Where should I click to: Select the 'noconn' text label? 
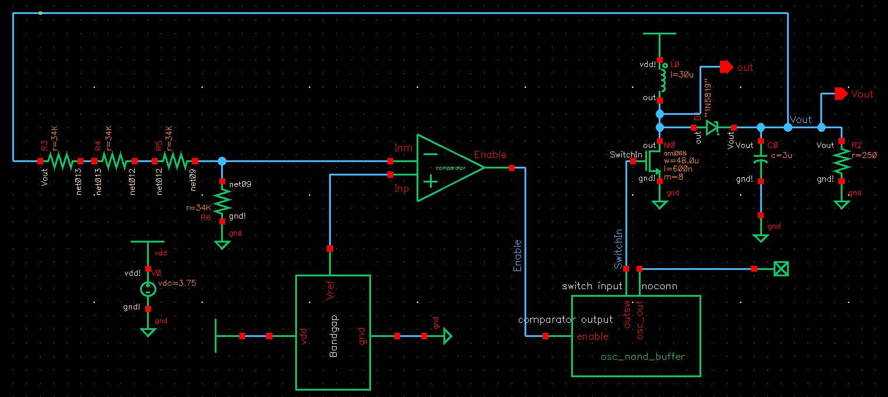(659, 286)
